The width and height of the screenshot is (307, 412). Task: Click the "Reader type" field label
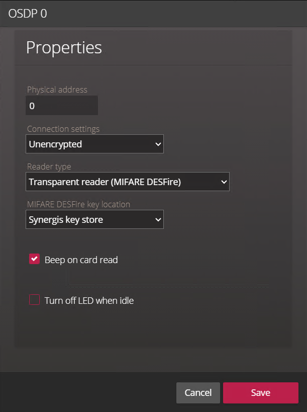tap(49, 167)
